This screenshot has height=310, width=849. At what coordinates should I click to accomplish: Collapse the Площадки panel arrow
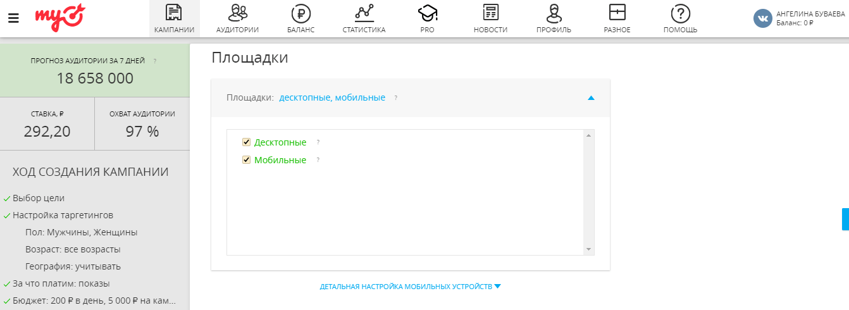click(591, 98)
